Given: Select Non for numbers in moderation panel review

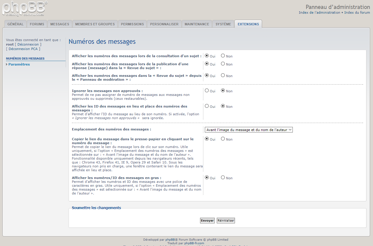Looking at the screenshot, I should pos(223,75).
